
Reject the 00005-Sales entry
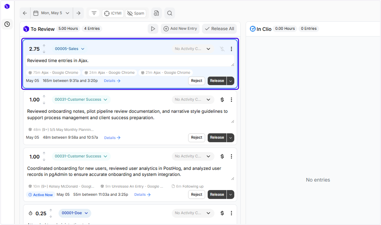tap(197, 81)
